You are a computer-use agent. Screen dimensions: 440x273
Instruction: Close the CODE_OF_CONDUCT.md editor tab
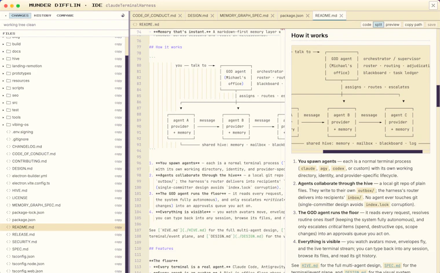coord(180,16)
